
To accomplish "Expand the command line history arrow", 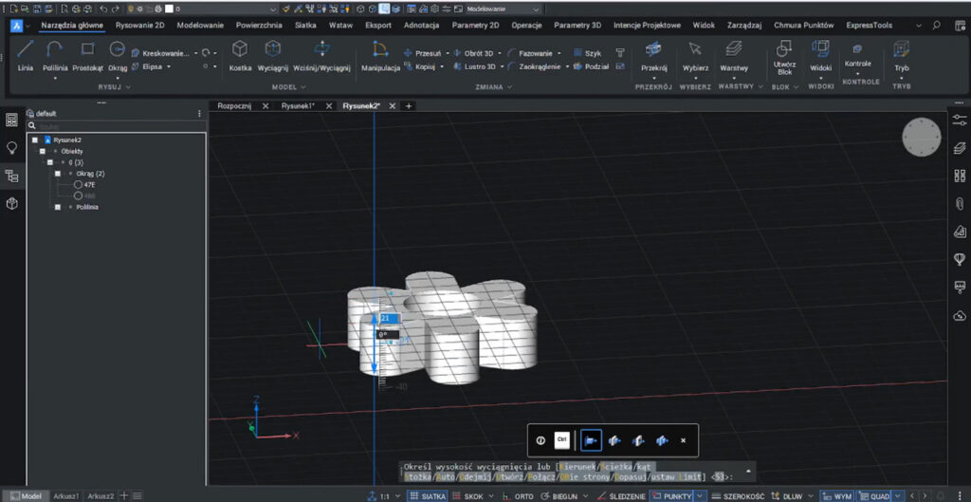I will pyautogui.click(x=748, y=472).
